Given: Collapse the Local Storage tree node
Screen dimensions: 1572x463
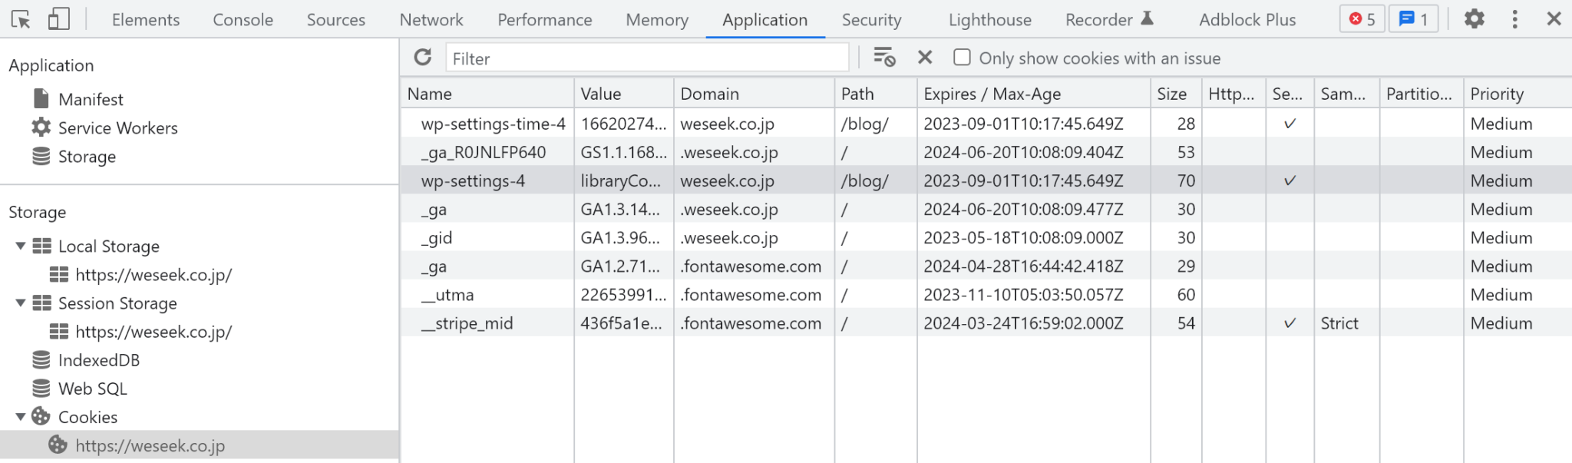Looking at the screenshot, I should (21, 246).
